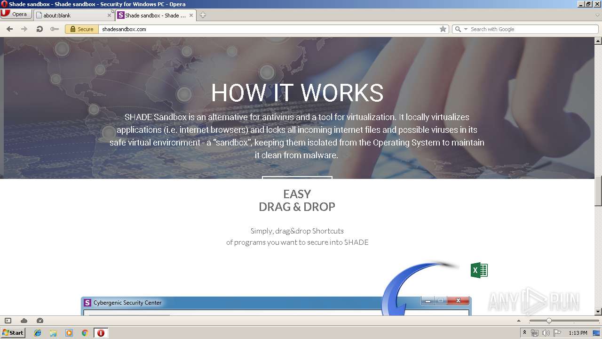602x339 pixels.
Task: Switch to the about:blank tab
Action: [x=74, y=15]
